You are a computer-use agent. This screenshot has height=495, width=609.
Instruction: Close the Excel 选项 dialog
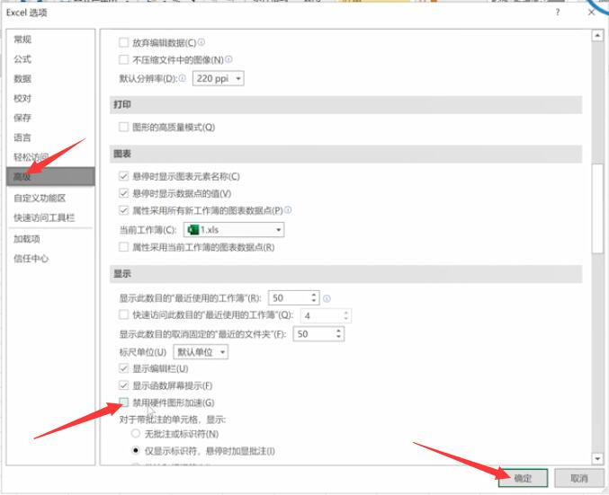coord(592,12)
